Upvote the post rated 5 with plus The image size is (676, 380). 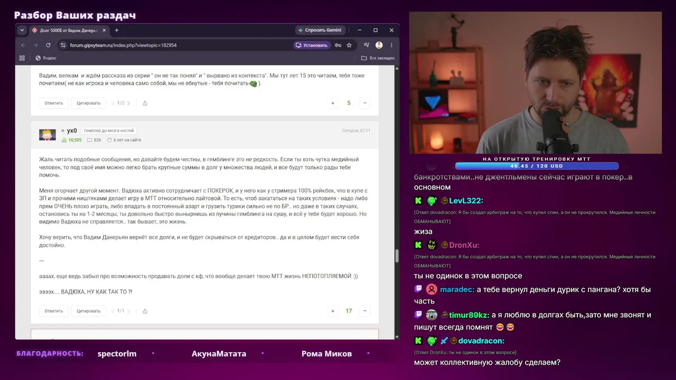(333, 103)
